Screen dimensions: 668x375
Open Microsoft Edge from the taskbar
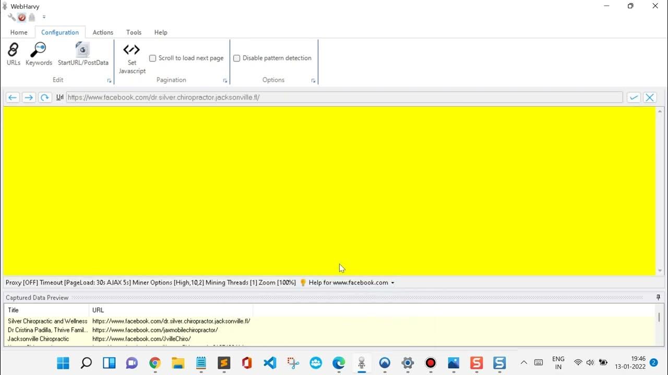[339, 363]
